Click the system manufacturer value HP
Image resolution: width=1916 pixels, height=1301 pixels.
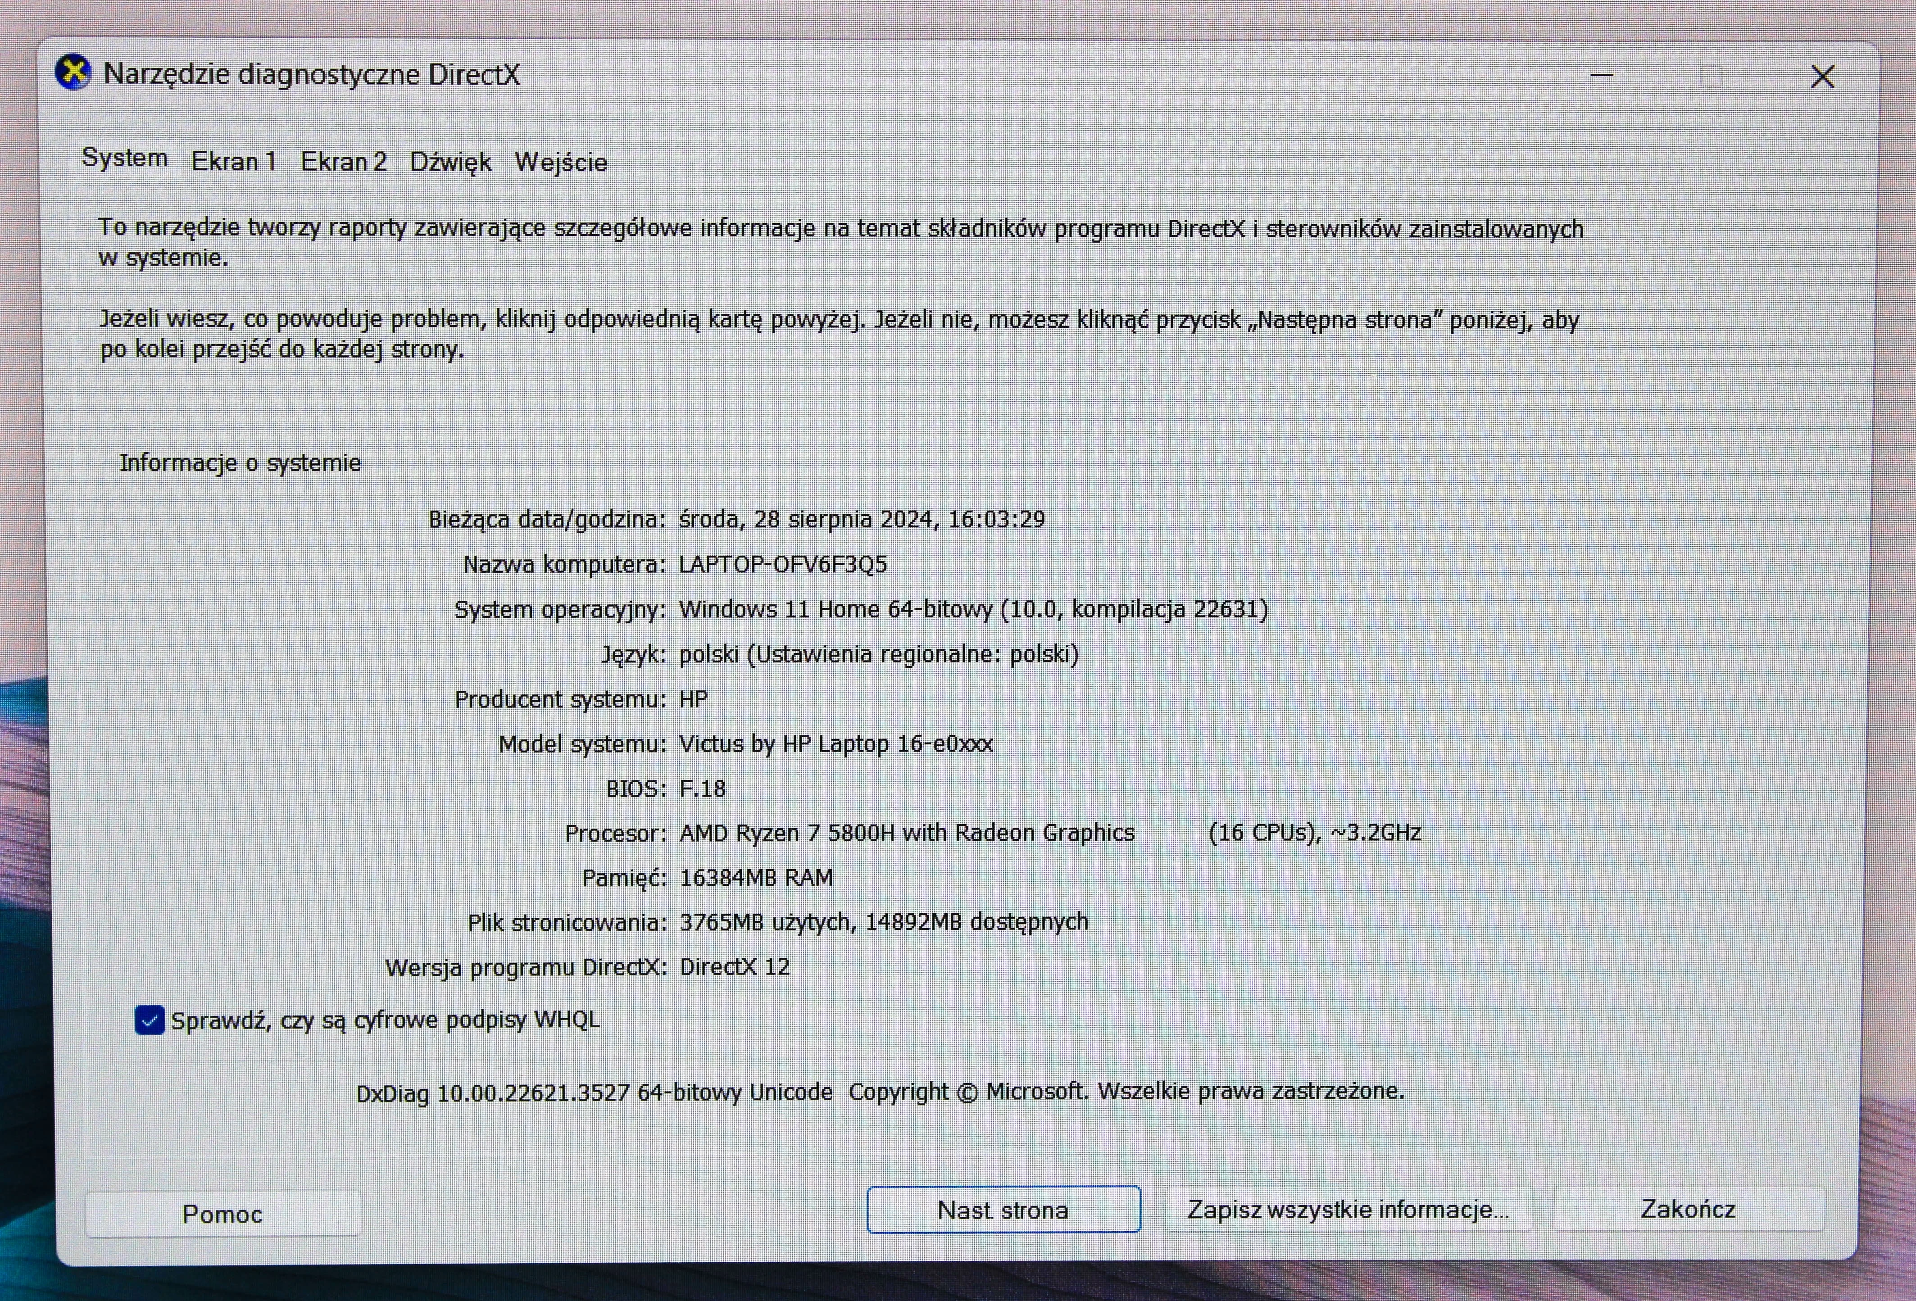693,699
